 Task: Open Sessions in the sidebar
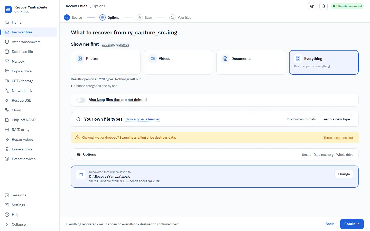(x=30, y=195)
